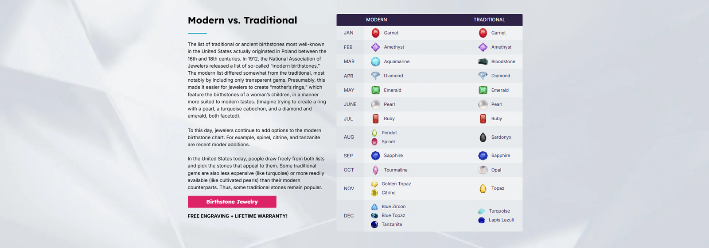Image resolution: width=709 pixels, height=248 pixels.
Task: Select the Lapis Lazuli text label
Action: tap(501, 220)
